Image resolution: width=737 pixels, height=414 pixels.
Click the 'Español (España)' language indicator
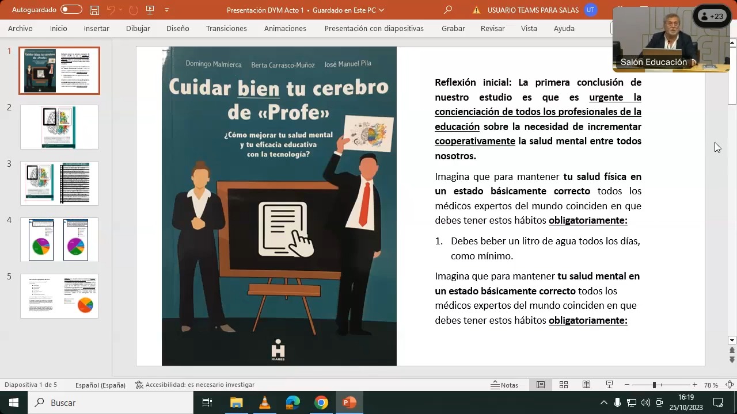[100, 385]
